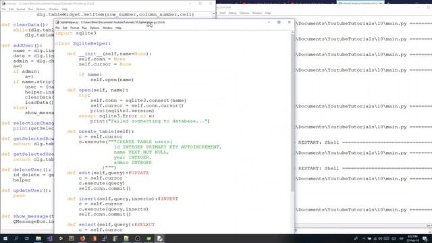Click 'self.open(name)' line
The width and height of the screenshot is (432, 243).
(112, 80)
